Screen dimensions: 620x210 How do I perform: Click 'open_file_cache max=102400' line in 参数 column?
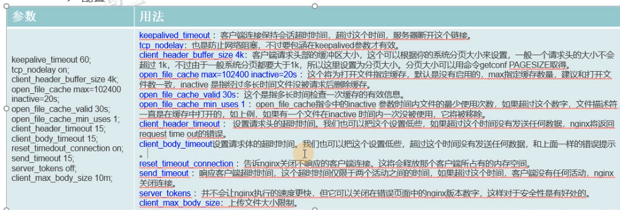pos(67,89)
